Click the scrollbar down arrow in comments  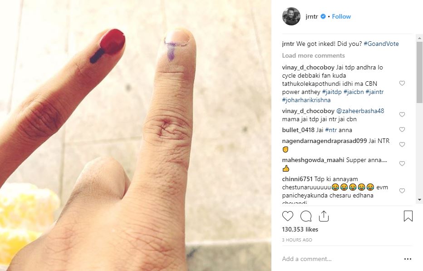tap(419, 200)
